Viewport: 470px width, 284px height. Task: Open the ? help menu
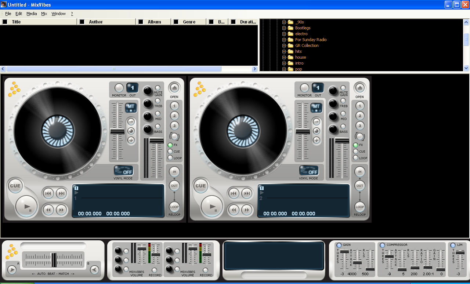coord(72,14)
